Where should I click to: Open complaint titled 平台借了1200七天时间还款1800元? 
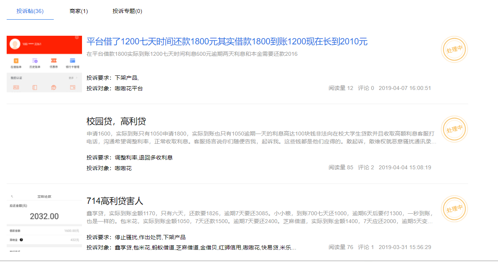coord(226,42)
